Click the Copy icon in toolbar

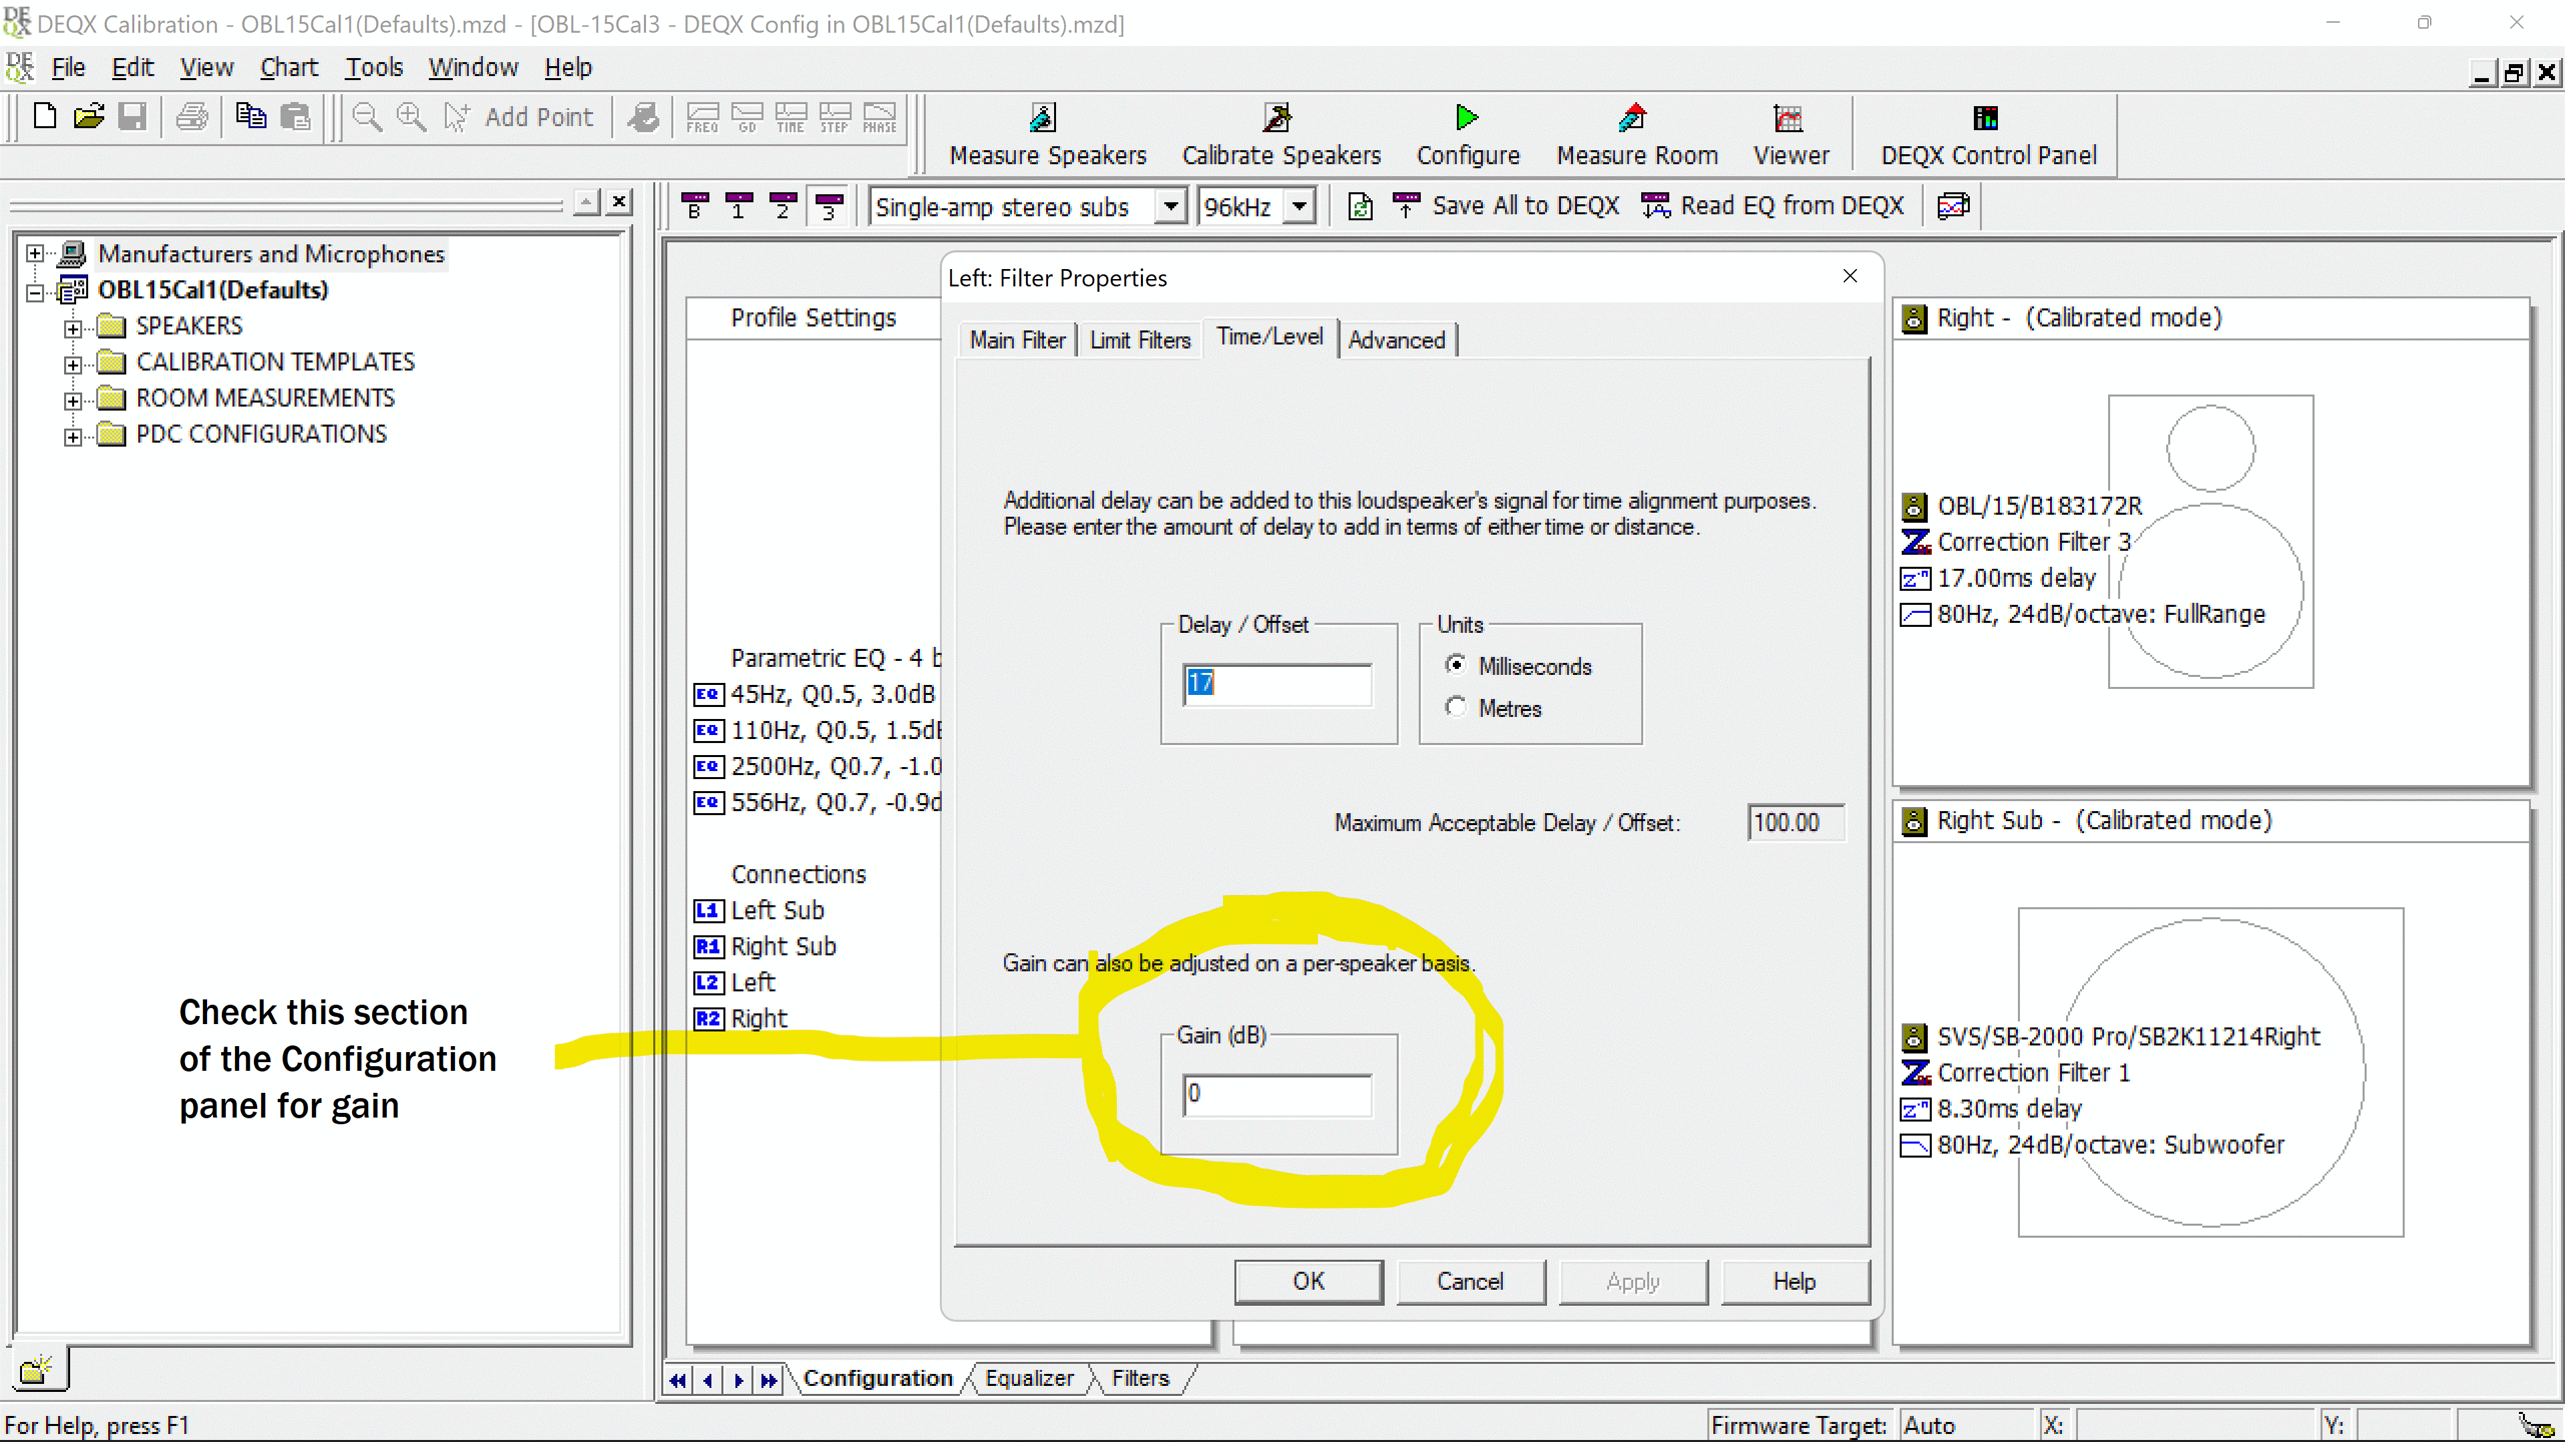[250, 117]
